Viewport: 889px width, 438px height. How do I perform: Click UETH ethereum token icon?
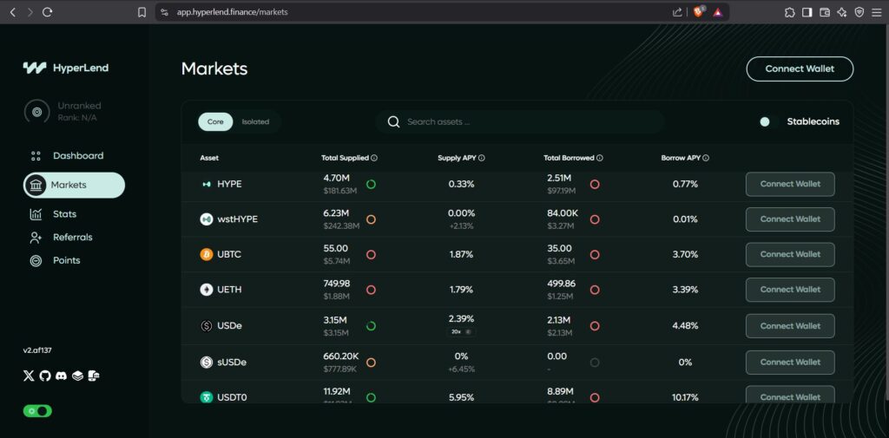click(207, 290)
